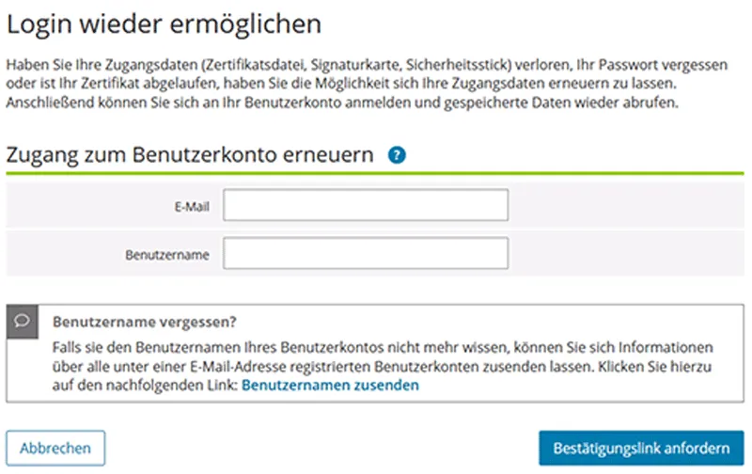This screenshot has width=752, height=474.
Task: Select the Login wieder ermöglichen heading
Action: 164,23
